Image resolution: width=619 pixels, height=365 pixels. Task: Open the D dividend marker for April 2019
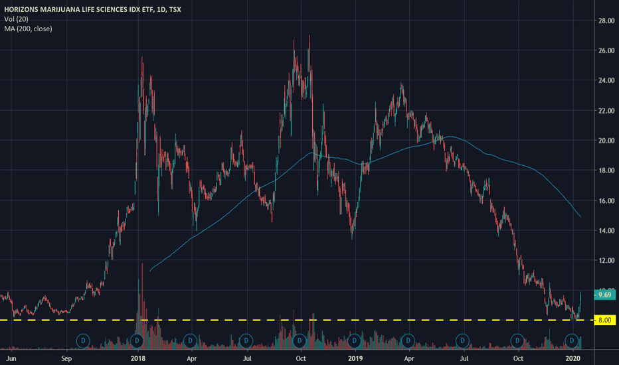coord(408,340)
